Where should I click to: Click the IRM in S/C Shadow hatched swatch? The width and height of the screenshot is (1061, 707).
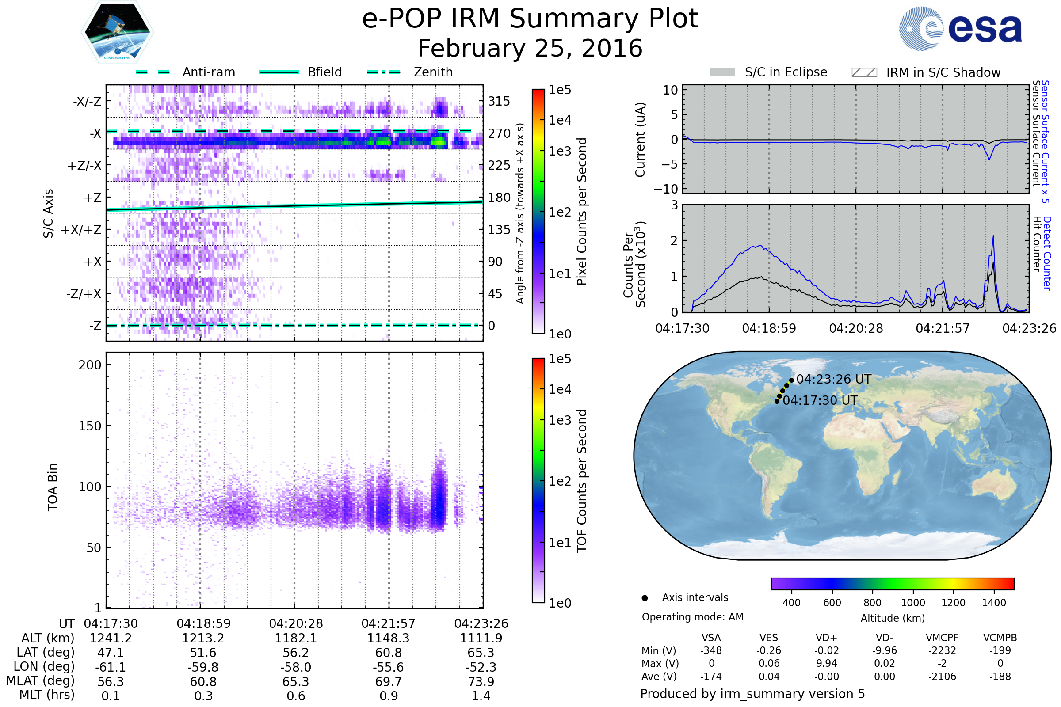pyautogui.click(x=864, y=72)
